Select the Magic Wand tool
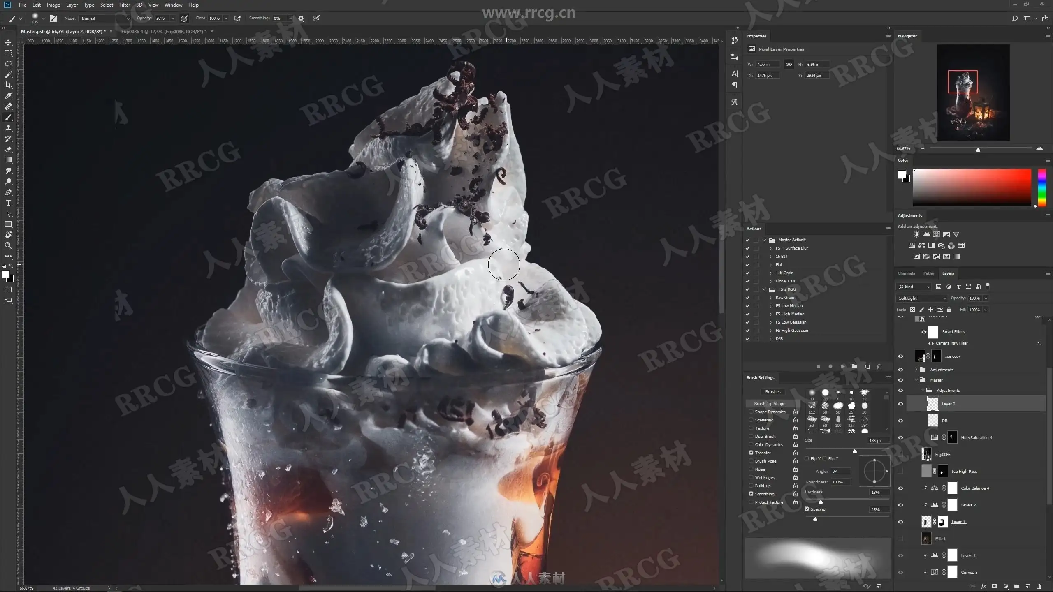Image resolution: width=1053 pixels, height=592 pixels. pyautogui.click(x=8, y=75)
